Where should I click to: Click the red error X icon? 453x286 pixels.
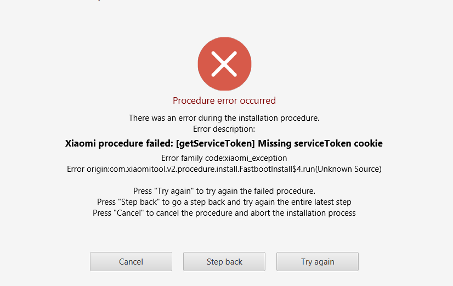click(224, 64)
